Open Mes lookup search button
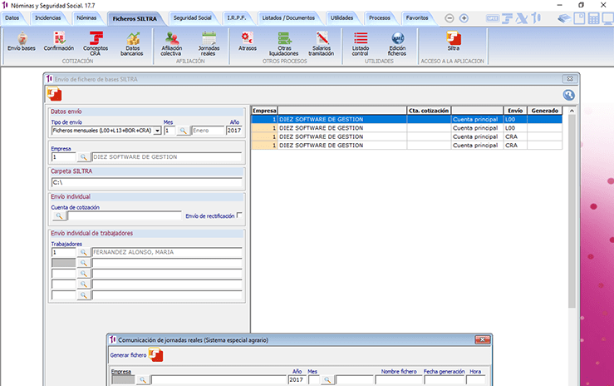 click(x=183, y=131)
